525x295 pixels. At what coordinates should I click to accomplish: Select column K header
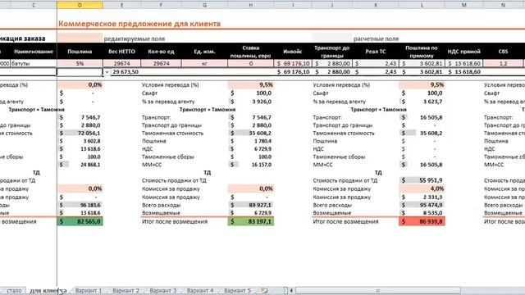[x=376, y=5]
